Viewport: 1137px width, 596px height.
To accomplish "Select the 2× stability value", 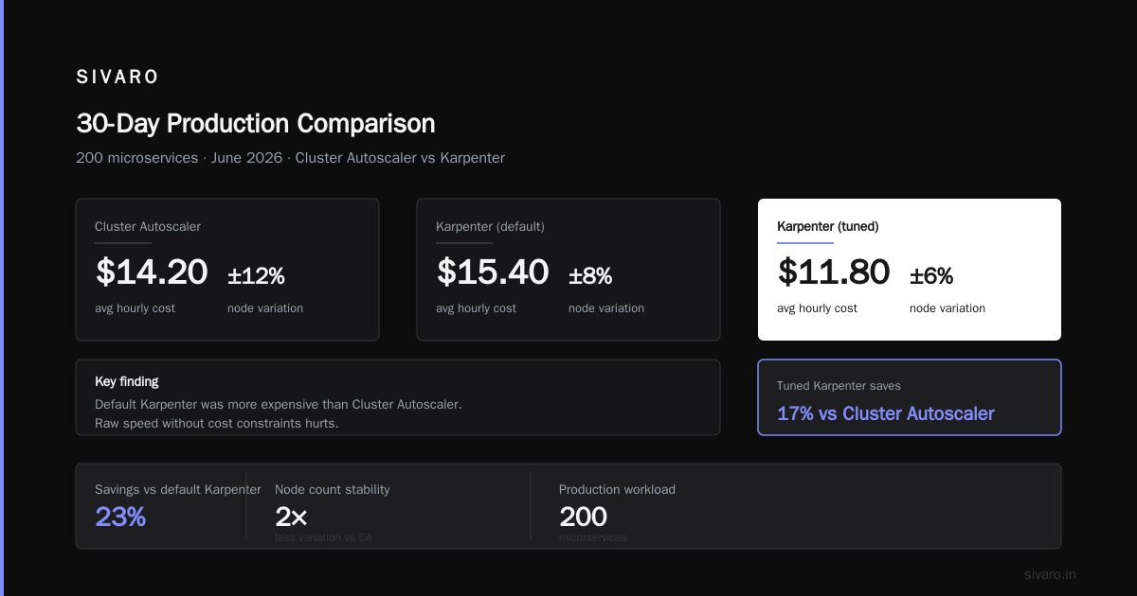I will coord(291,517).
